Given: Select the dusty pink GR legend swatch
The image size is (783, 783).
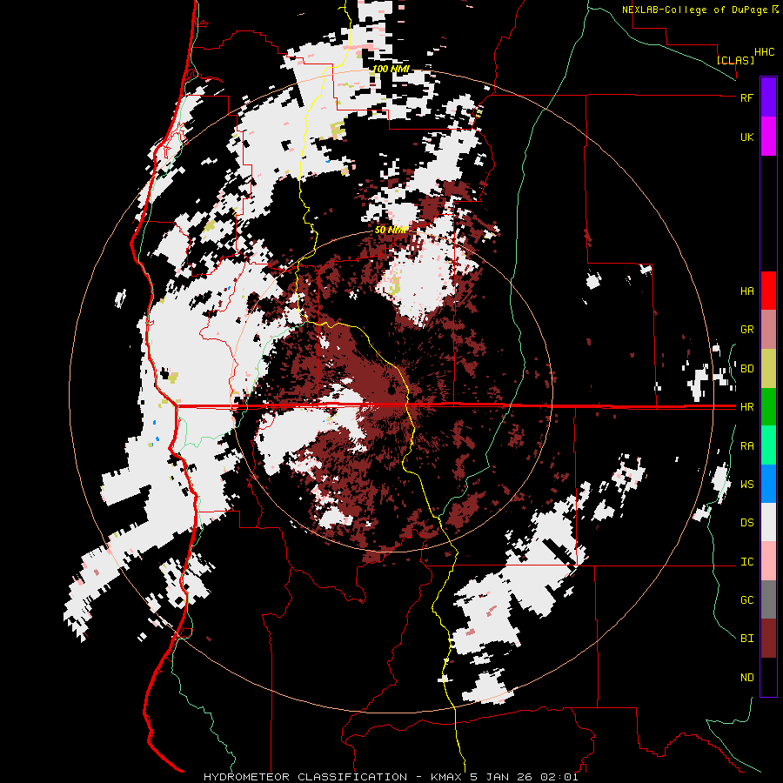Looking at the screenshot, I should (768, 330).
